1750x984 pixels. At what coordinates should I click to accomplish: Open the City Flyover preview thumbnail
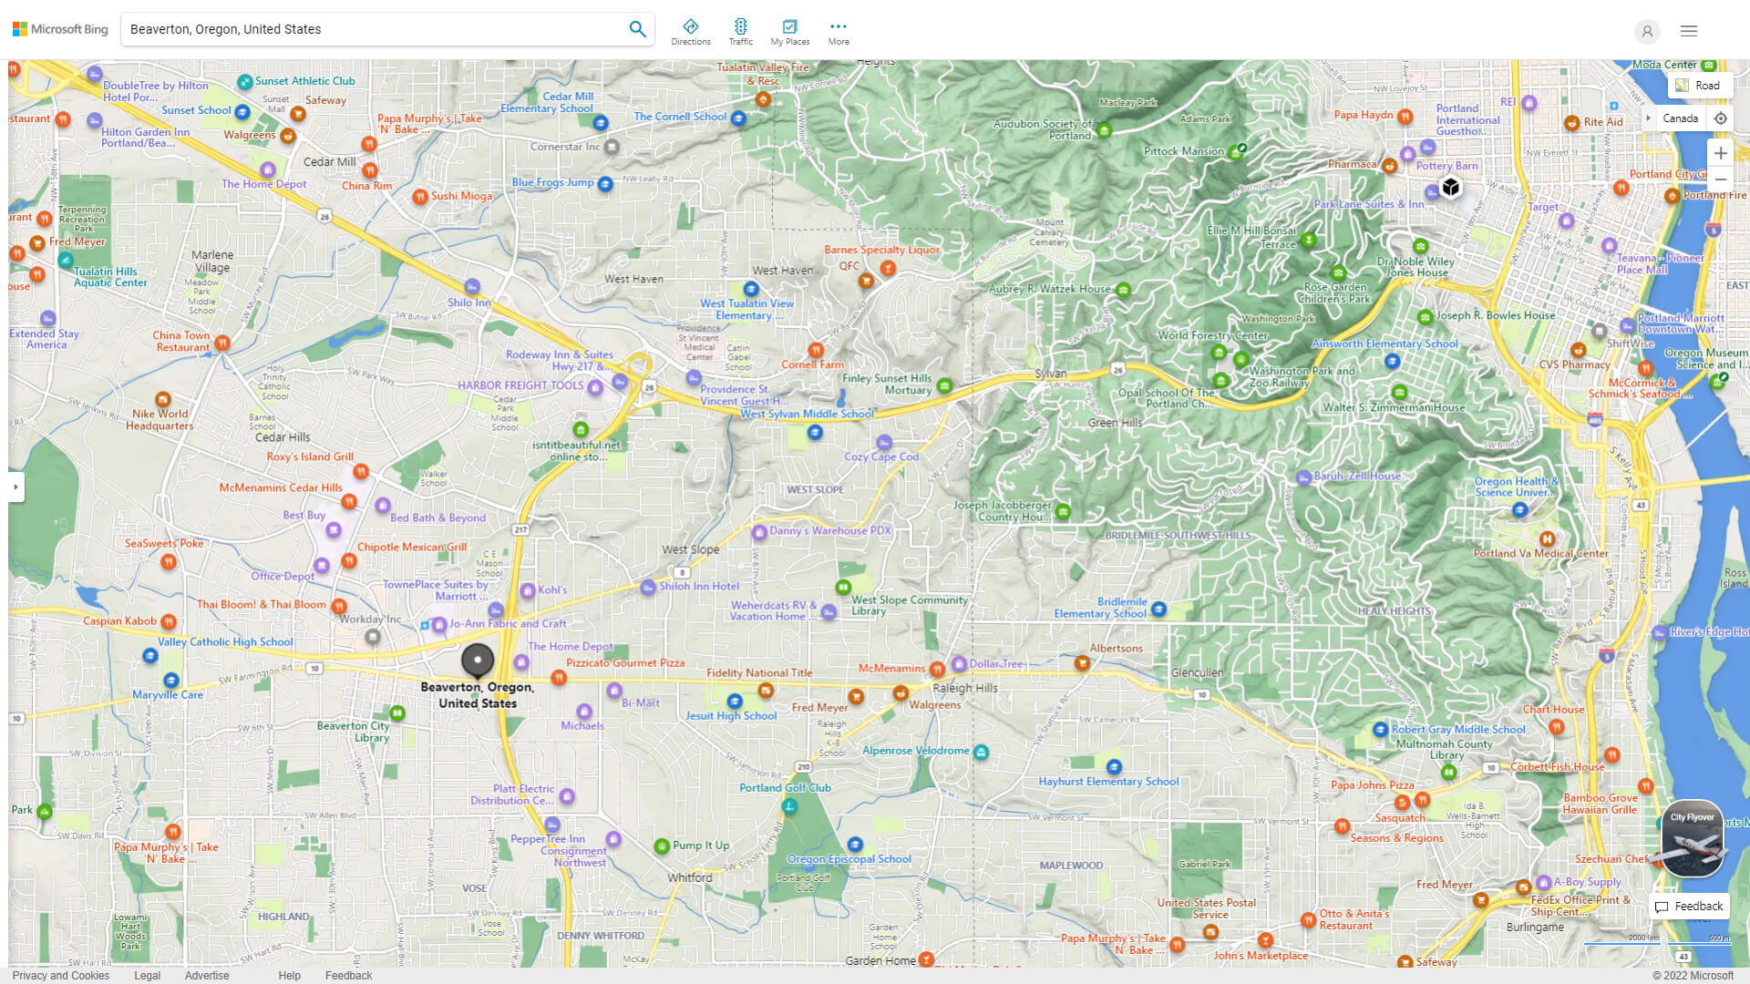[1691, 840]
